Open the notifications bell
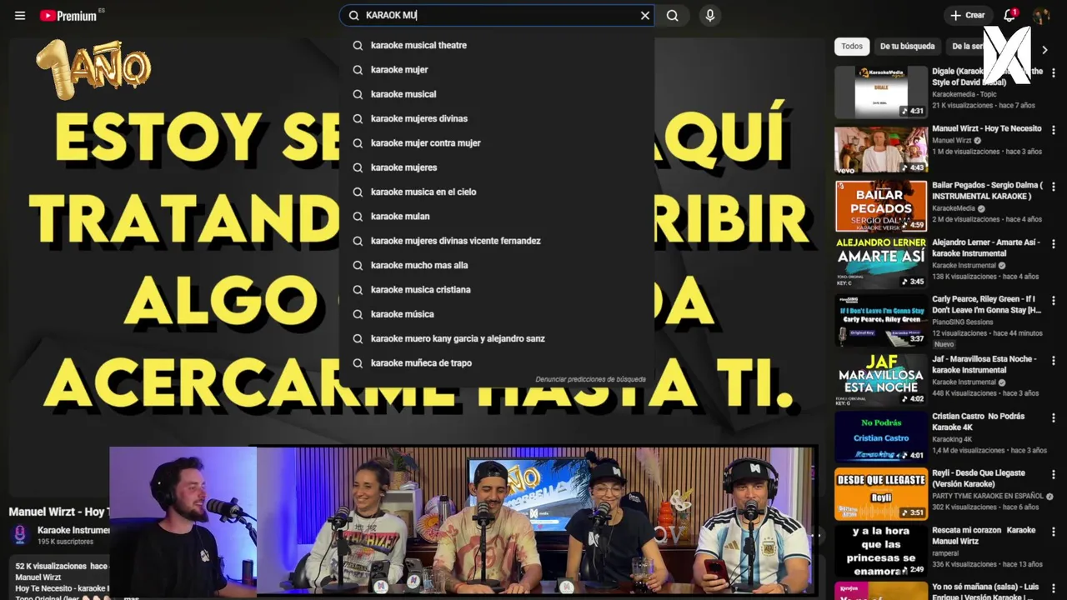The height and width of the screenshot is (600, 1067). (1009, 15)
